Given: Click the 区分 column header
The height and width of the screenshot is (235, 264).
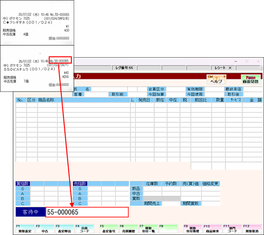Looking at the screenshot, I should (32, 100).
